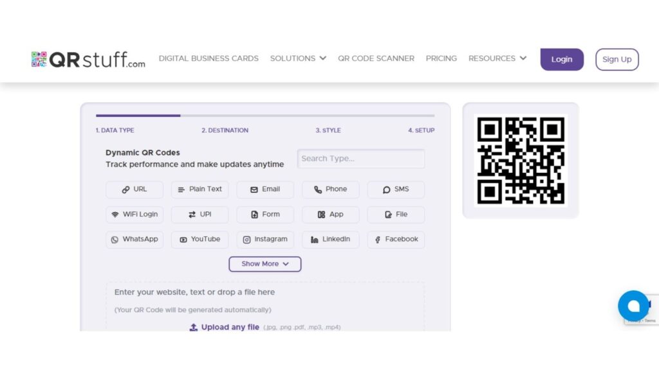The height and width of the screenshot is (370, 659).
Task: Expand the Show More options
Action: point(265,263)
